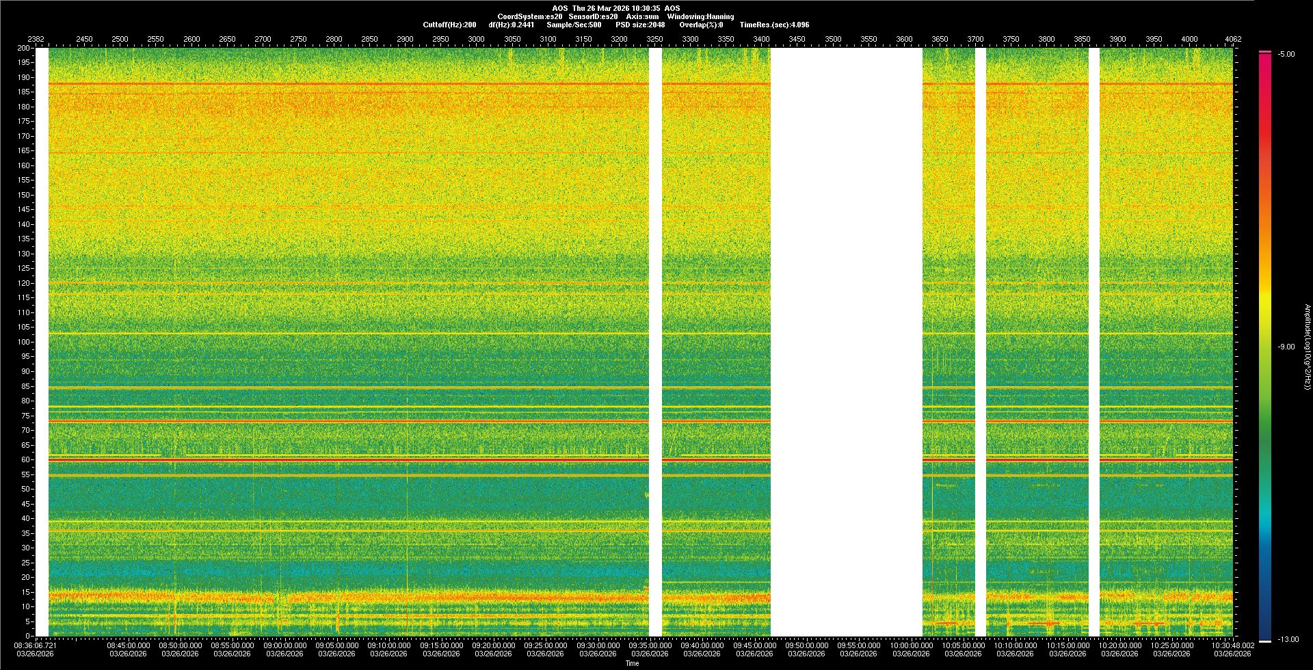Click the 08:36:06.721 start time label
The image size is (1313, 670).
36,645
